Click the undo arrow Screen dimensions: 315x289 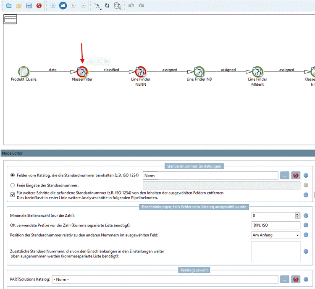(131, 5)
